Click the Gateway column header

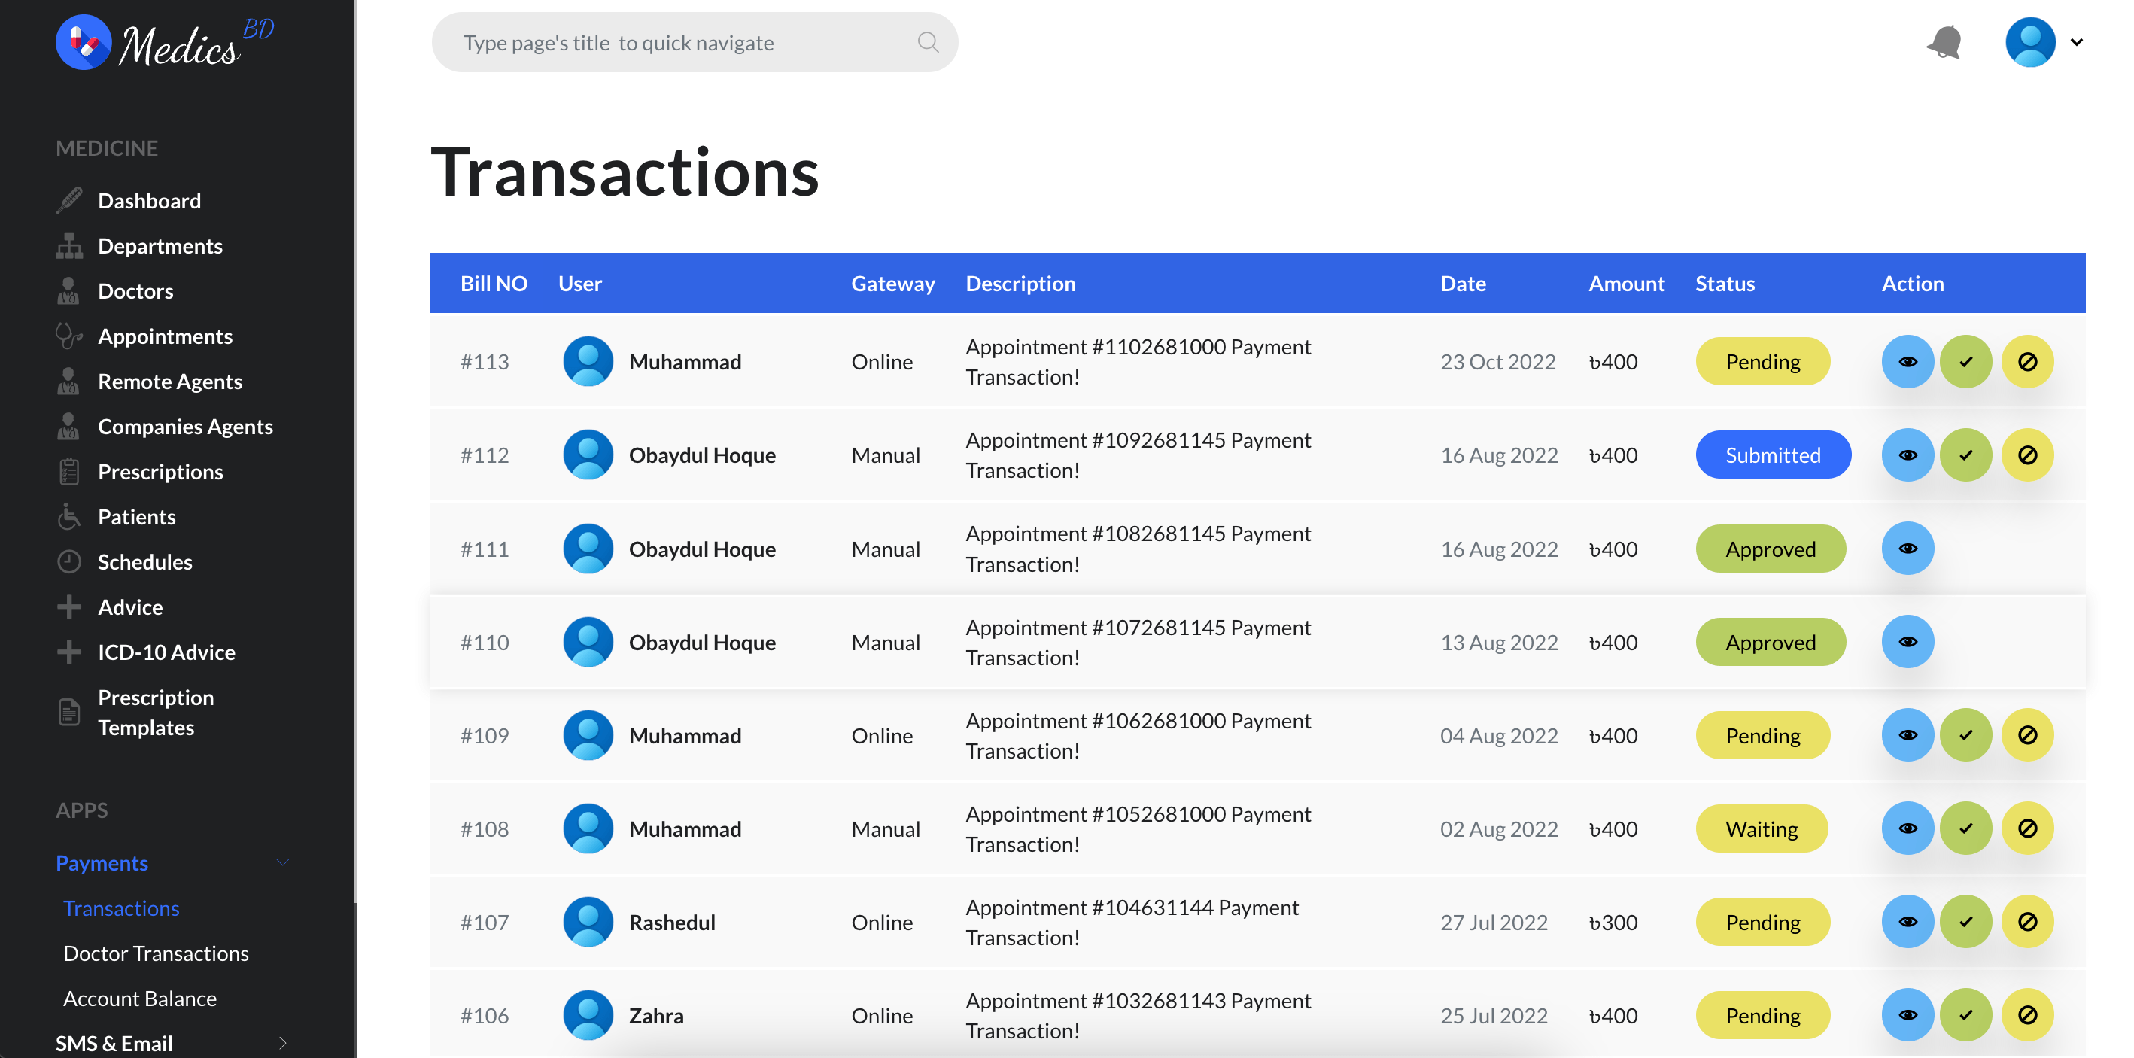[892, 284]
